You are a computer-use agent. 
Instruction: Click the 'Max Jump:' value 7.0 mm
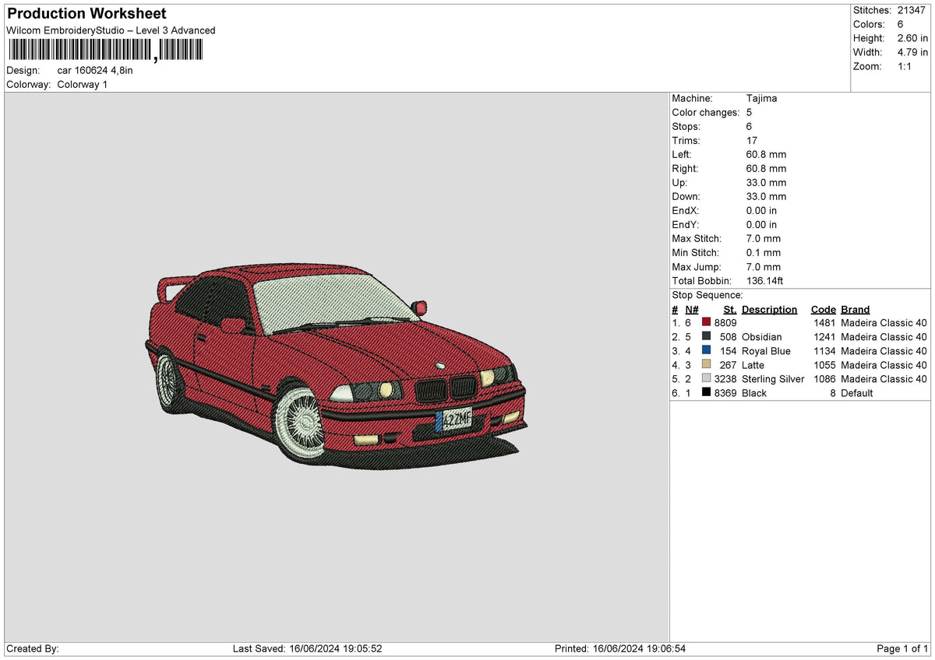tap(764, 266)
